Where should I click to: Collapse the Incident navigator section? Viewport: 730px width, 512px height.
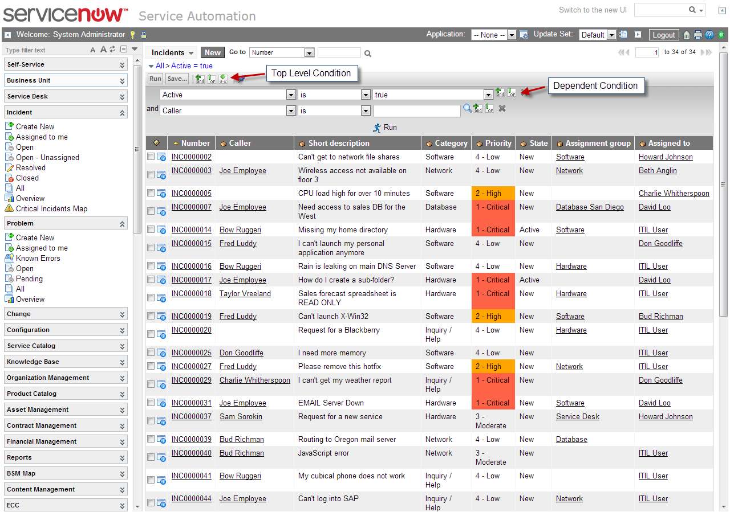[66, 112]
